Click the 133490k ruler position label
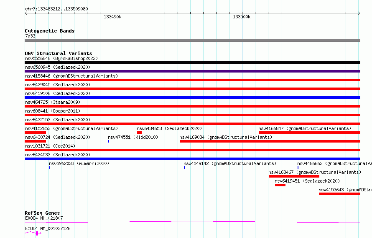372x238 pixels. pyautogui.click(x=112, y=17)
